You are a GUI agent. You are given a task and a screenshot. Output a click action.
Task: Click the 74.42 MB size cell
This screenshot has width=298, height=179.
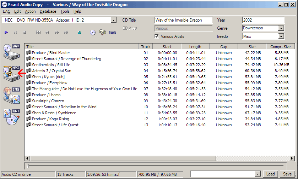tap(253, 65)
